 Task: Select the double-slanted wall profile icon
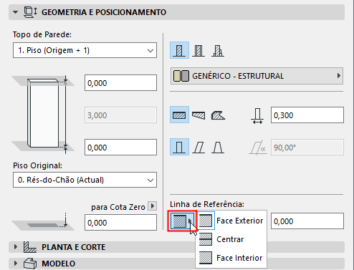pos(218,148)
